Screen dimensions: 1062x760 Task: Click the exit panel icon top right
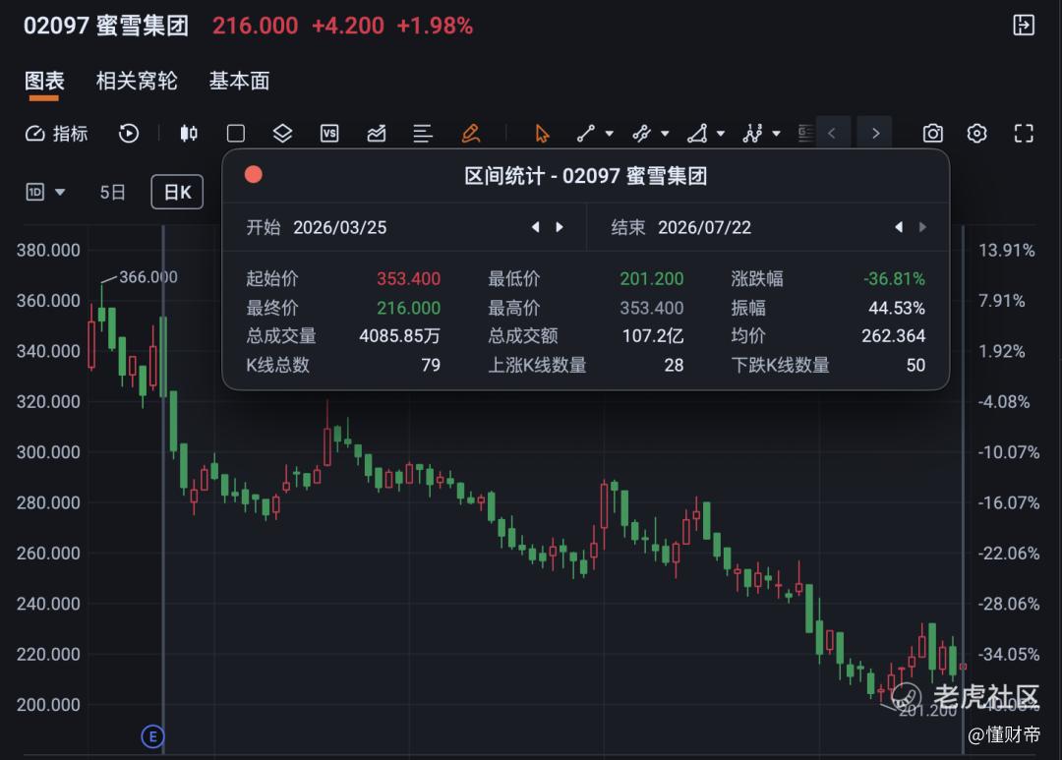(x=1024, y=25)
